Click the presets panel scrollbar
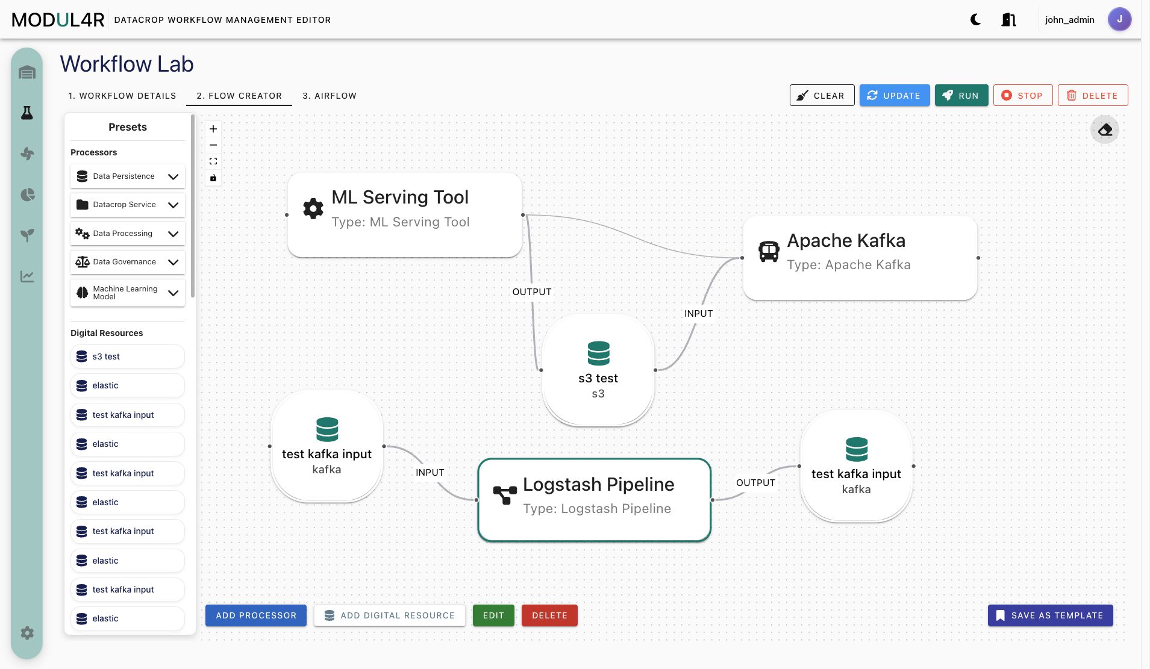Viewport: 1150px width, 669px height. (193, 206)
